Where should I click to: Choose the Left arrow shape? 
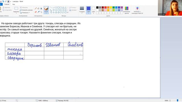point(63,10)
